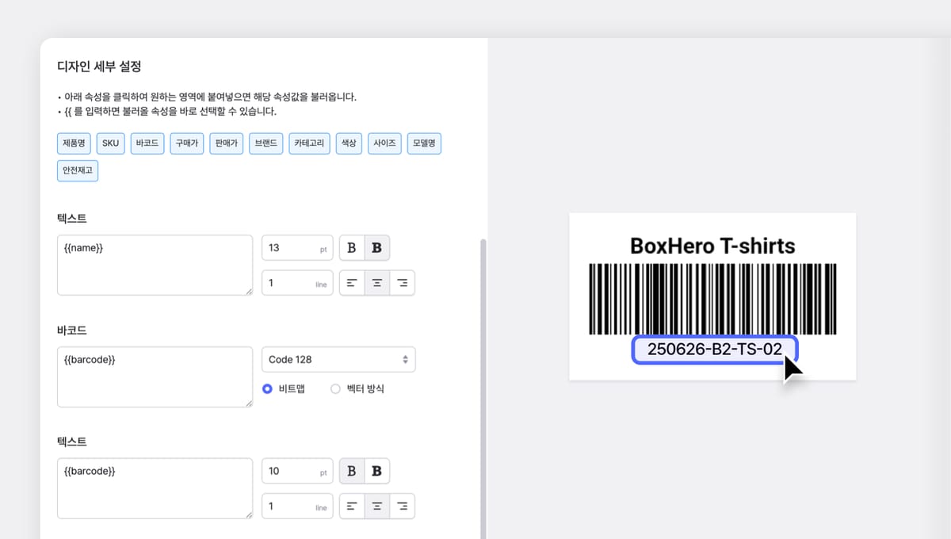Insert the 안전재고 attribute tag

(x=78, y=170)
